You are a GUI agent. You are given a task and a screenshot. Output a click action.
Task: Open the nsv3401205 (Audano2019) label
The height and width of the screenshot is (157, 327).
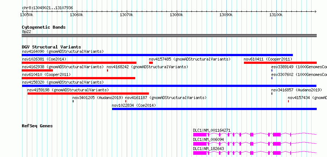pyautogui.click(x=98, y=98)
